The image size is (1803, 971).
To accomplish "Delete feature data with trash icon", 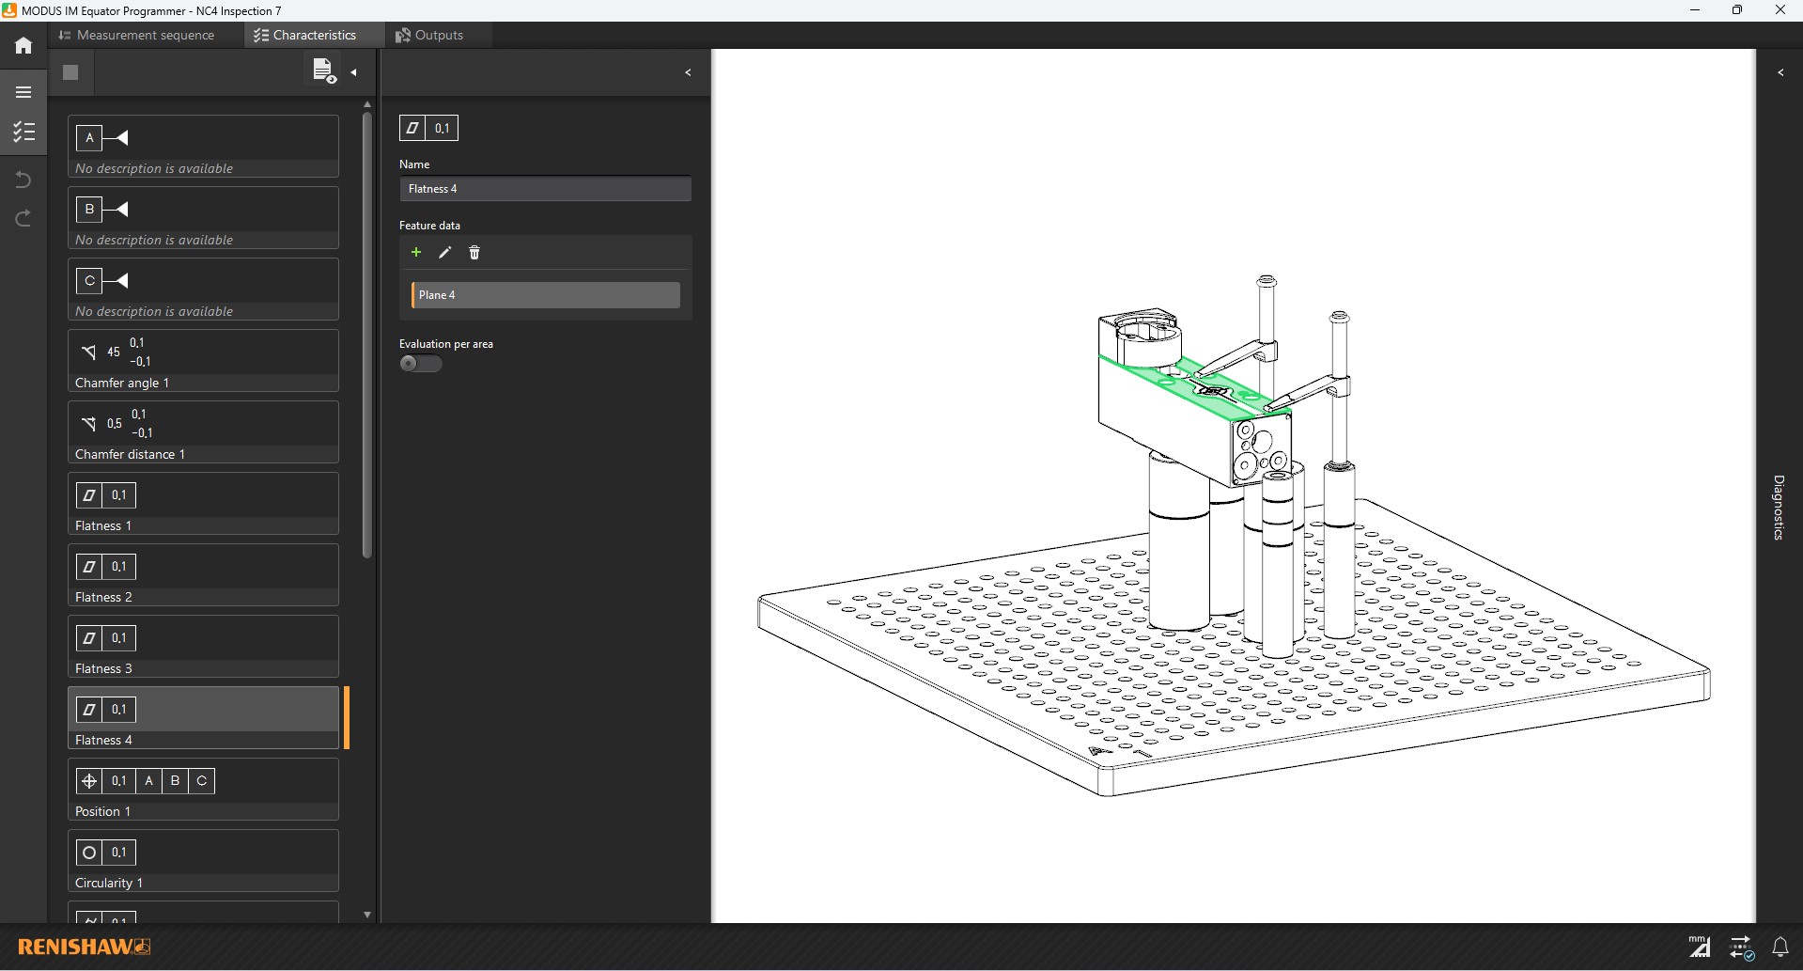I will click(474, 252).
